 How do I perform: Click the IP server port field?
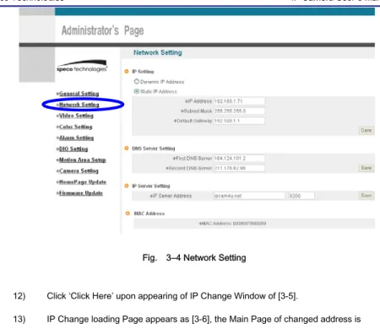[x=301, y=196]
